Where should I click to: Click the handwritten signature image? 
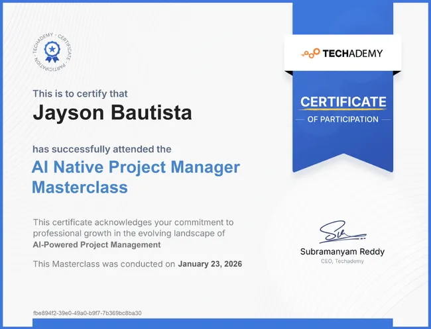point(342,232)
